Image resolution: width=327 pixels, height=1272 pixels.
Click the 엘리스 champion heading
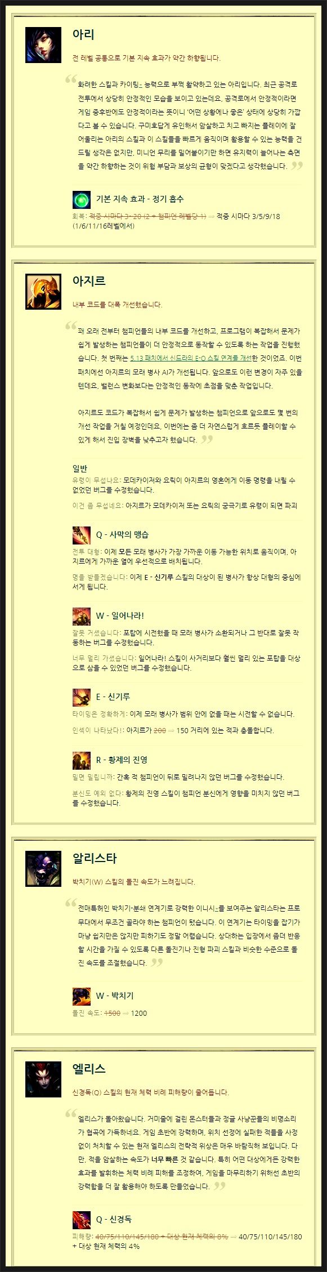click(x=89, y=1069)
